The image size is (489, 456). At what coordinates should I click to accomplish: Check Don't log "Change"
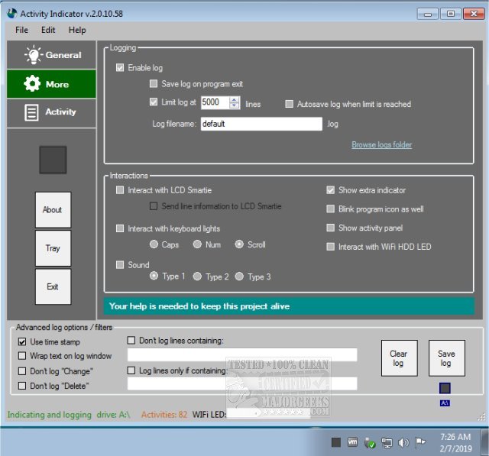pos(22,371)
